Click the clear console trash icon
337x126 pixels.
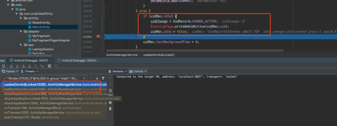tap(110, 109)
